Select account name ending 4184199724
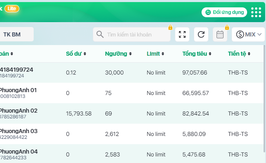 [16, 70]
